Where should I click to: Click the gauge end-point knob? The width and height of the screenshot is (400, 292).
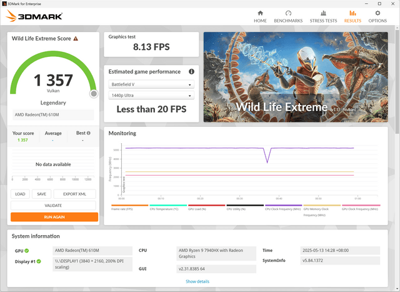pyautogui.click(x=94, y=94)
